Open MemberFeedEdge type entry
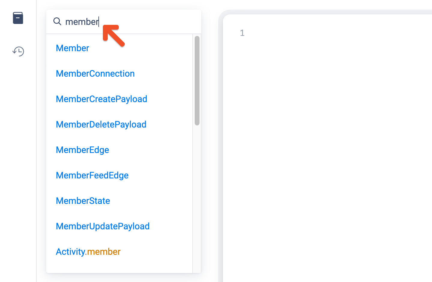The width and height of the screenshot is (432, 282). pos(92,175)
